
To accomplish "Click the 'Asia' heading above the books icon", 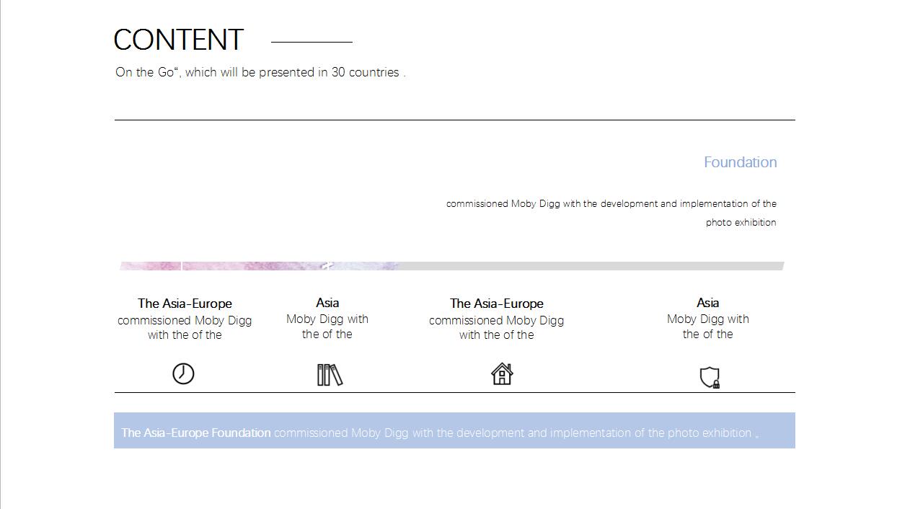I will click(327, 303).
